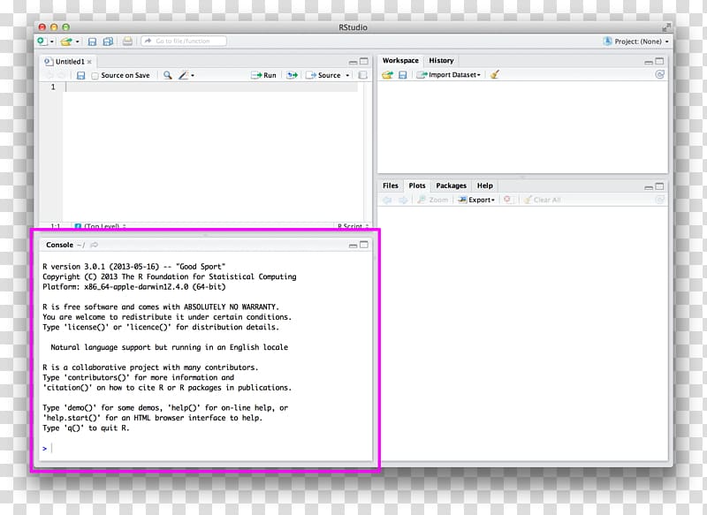The image size is (707, 515).
Task: Open the New File dropdown arrow
Action: pos(52,42)
